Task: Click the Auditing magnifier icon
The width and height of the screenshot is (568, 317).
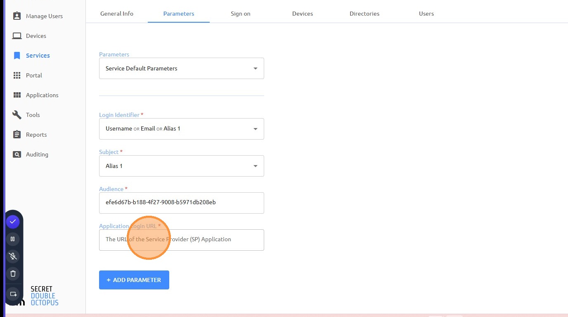Action: click(17, 154)
